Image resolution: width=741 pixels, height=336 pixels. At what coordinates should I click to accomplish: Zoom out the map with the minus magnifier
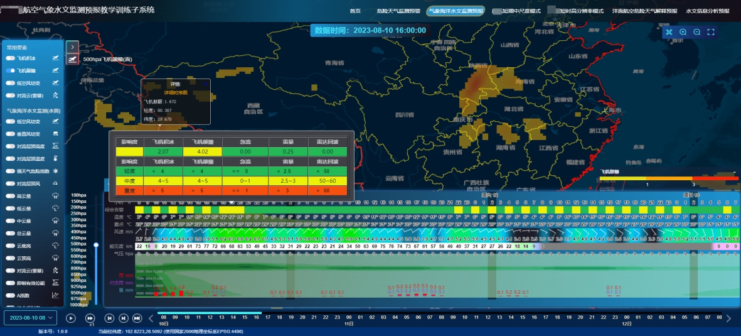(x=696, y=32)
